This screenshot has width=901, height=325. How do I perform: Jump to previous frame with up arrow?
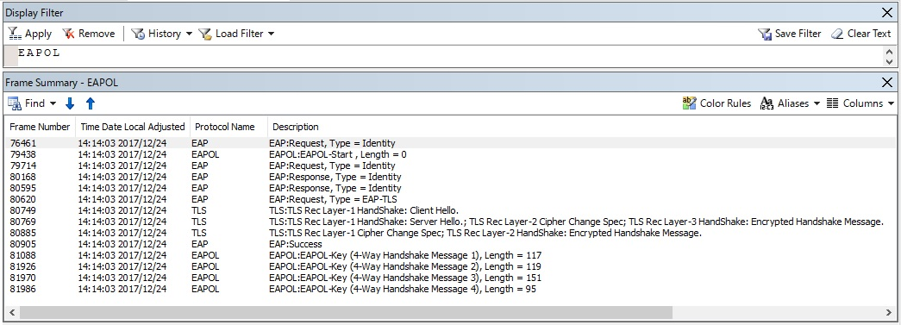pos(91,103)
